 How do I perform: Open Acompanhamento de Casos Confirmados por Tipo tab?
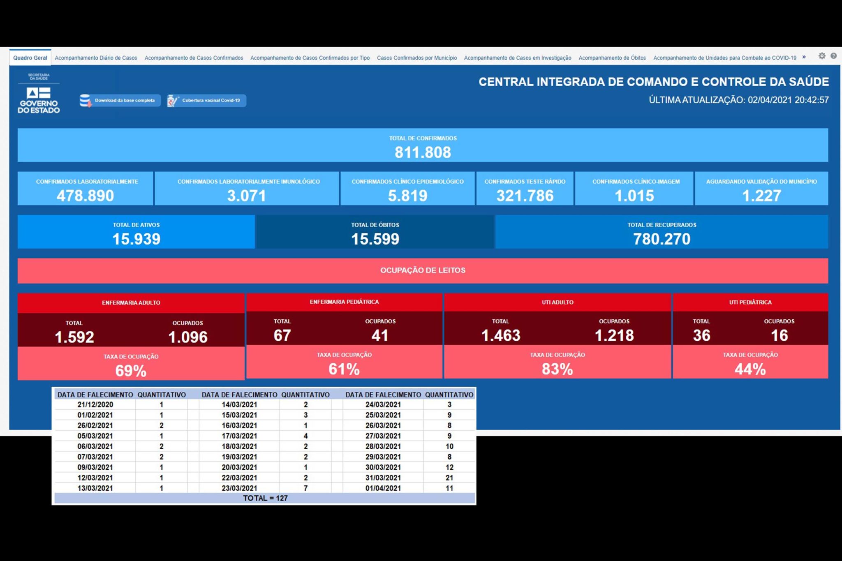coord(310,58)
